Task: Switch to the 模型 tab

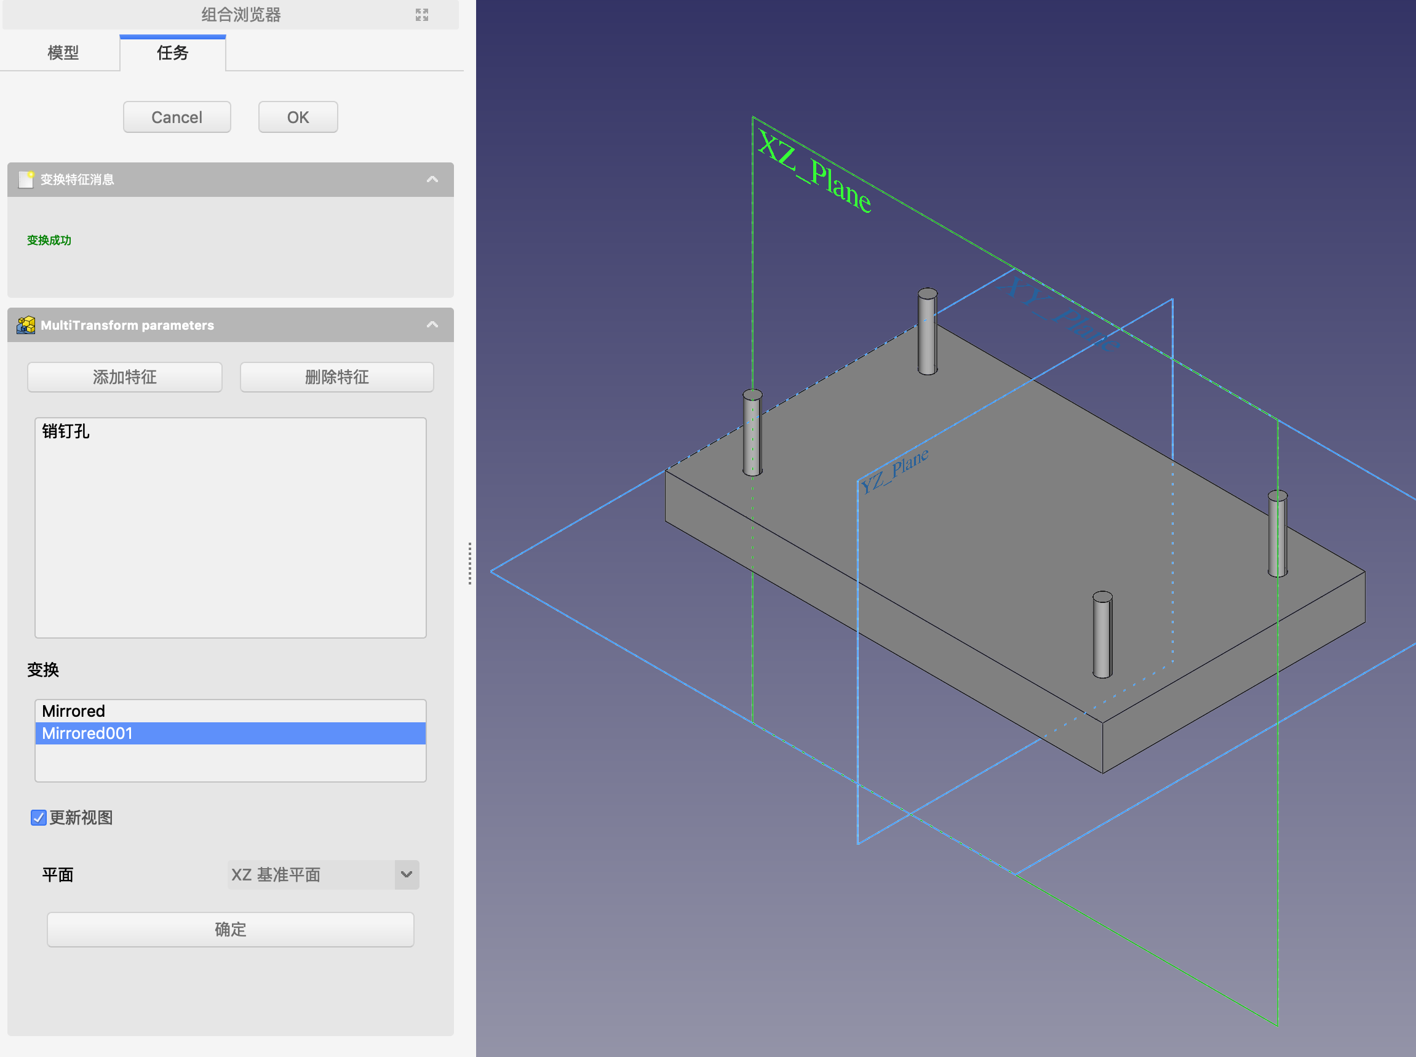Action: click(63, 52)
